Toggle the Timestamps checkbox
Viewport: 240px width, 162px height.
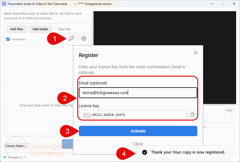coord(8,39)
